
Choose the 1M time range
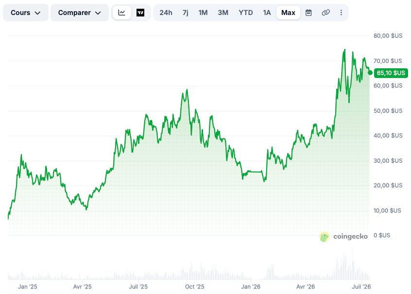pyautogui.click(x=203, y=13)
